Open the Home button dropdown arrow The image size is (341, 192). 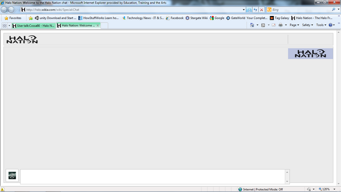[x=257, y=25]
